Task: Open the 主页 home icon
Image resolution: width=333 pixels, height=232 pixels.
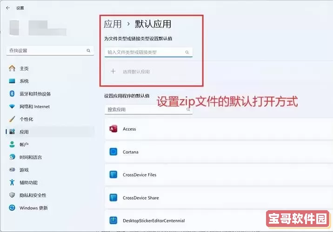Action: click(12, 68)
